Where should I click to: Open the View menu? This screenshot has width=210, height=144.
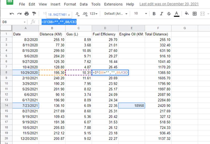(x=43, y=4)
